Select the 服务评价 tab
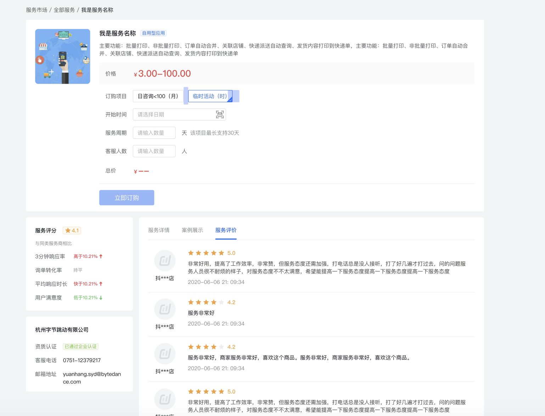545x416 pixels. 226,230
